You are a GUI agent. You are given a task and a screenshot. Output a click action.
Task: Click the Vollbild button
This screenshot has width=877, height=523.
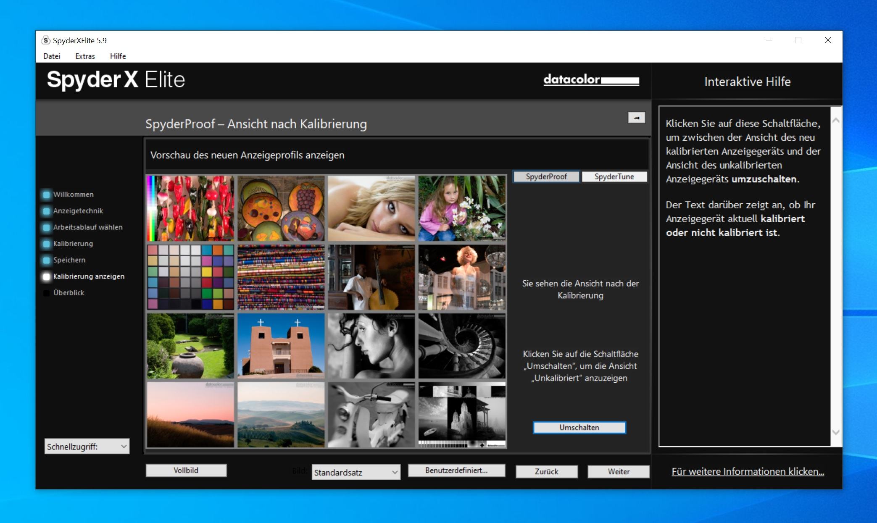186,470
